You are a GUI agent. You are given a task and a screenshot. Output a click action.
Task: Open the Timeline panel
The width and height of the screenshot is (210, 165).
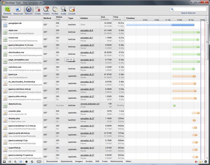pyautogui.click(x=46, y=11)
